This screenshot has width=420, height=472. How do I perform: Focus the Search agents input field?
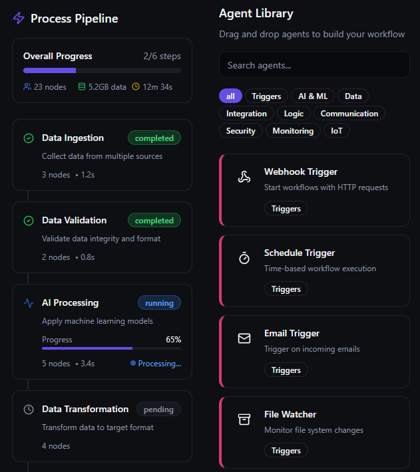point(314,65)
